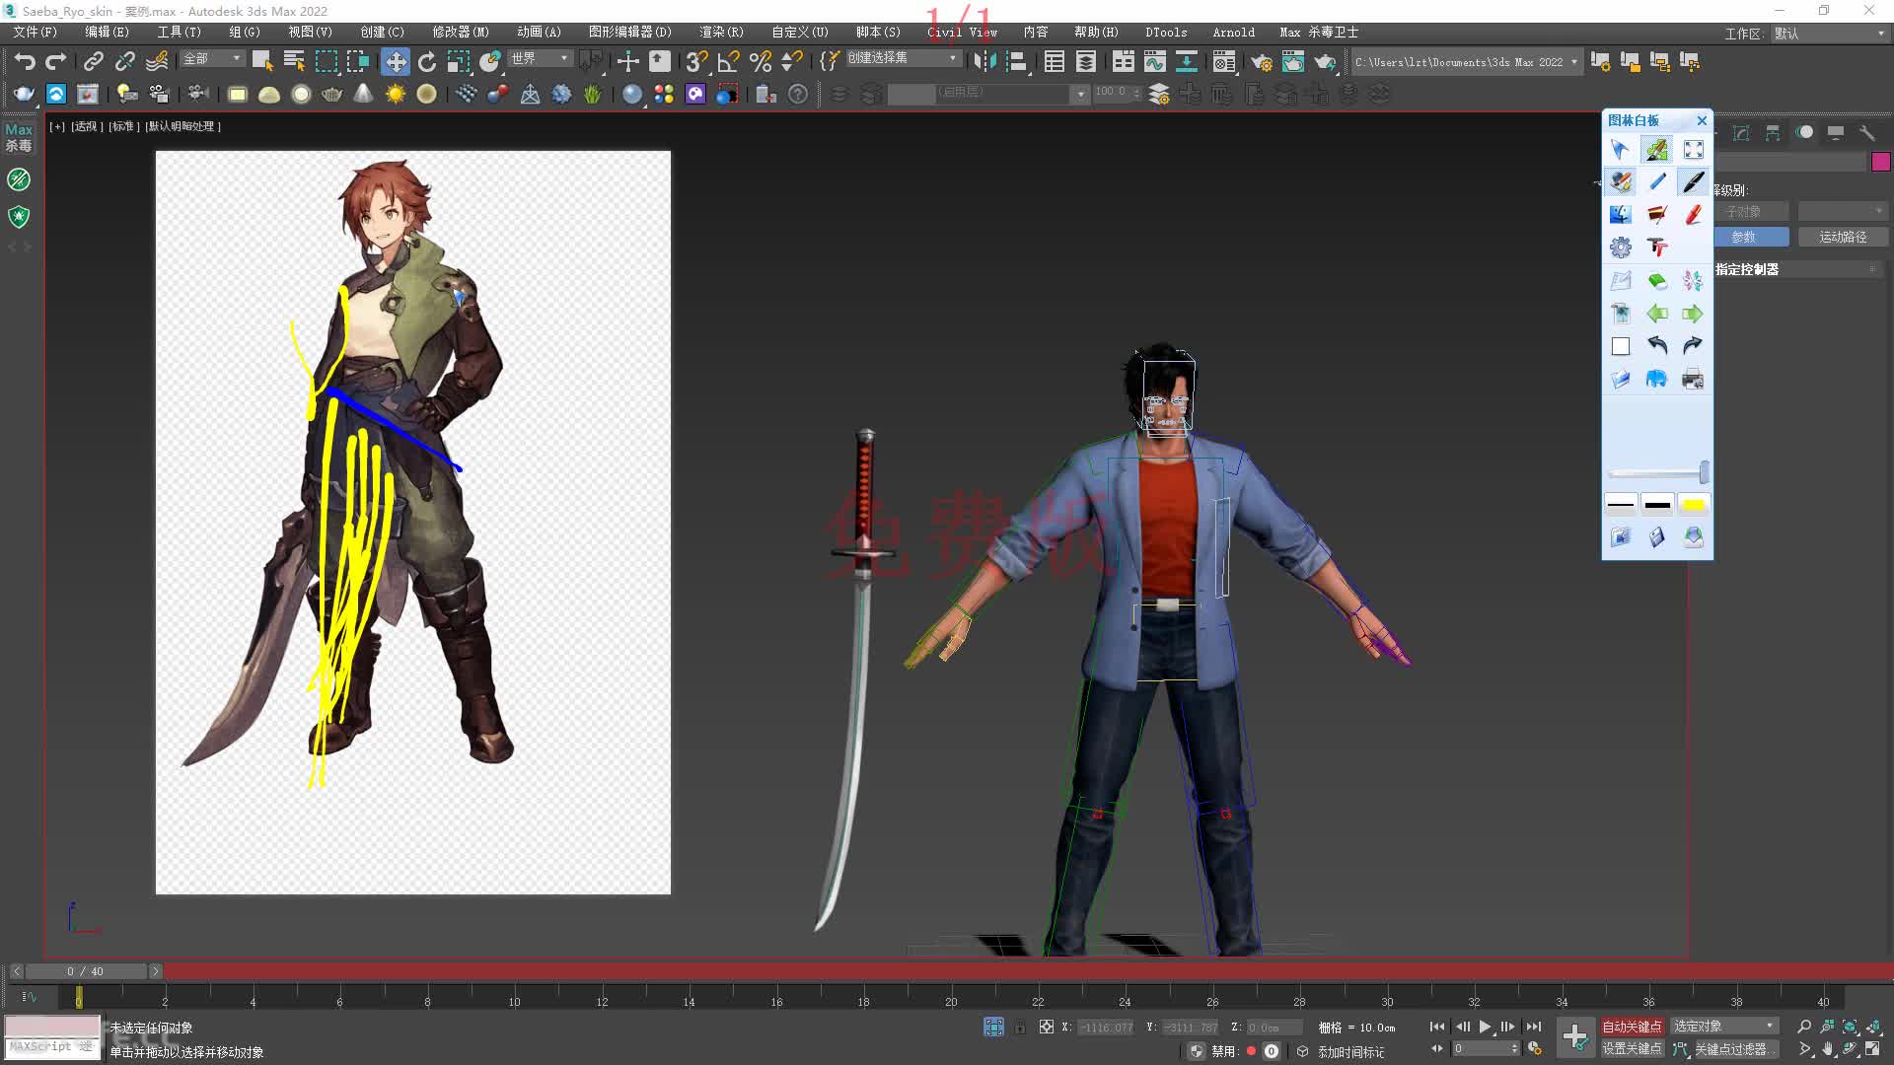The image size is (1894, 1065).
Task: Toggle the selection lock padlock
Action: pyautogui.click(x=1020, y=1028)
